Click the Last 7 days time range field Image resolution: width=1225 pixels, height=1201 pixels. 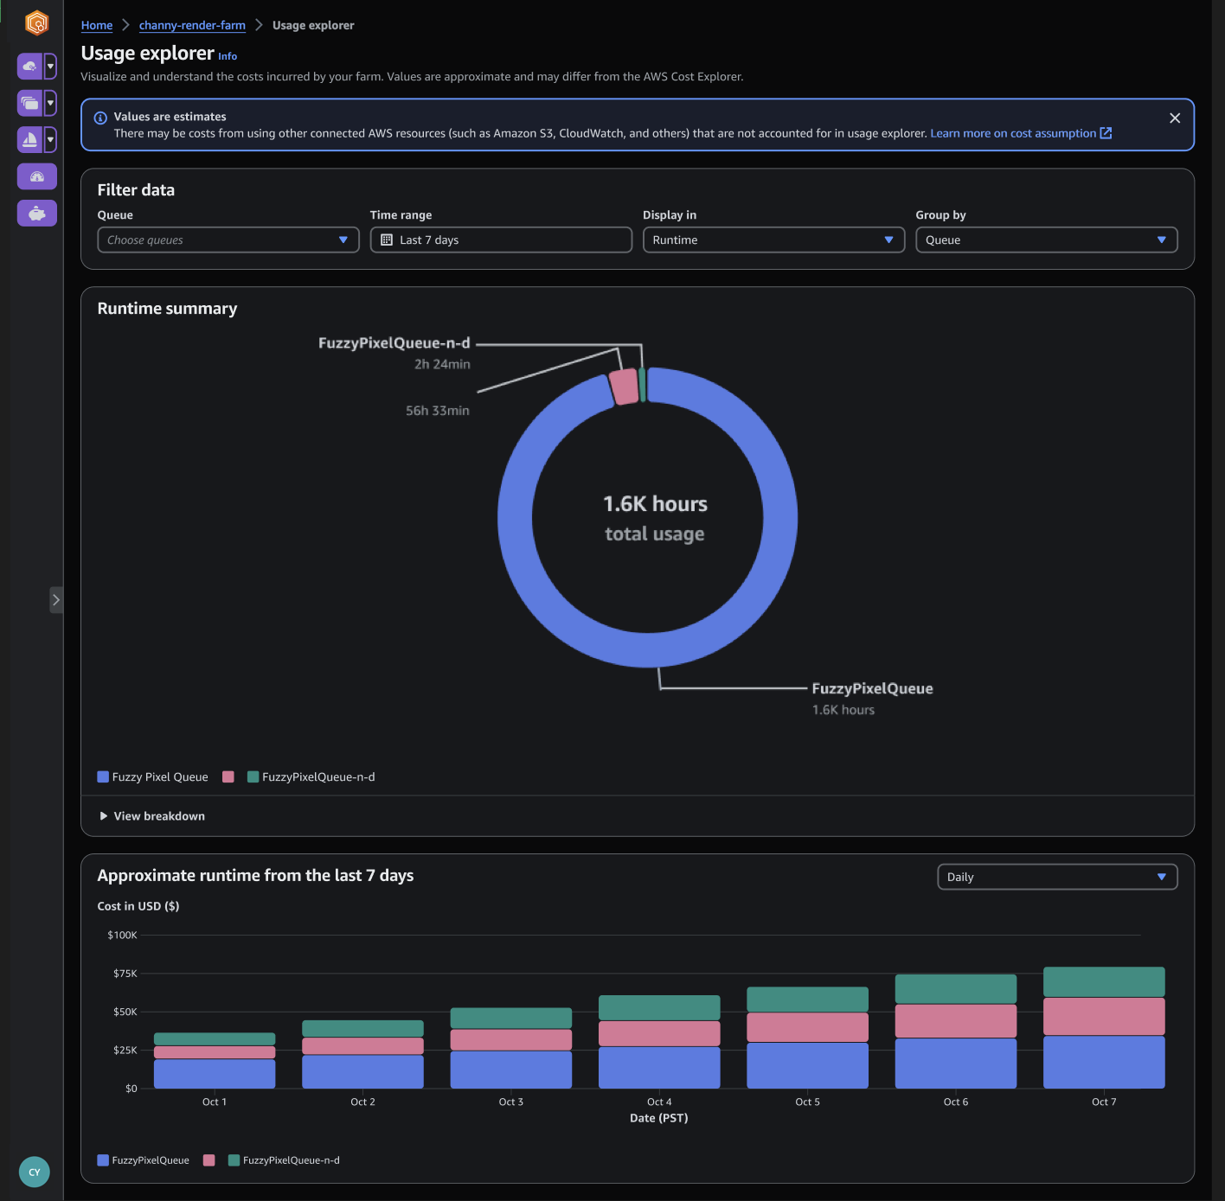pos(501,240)
